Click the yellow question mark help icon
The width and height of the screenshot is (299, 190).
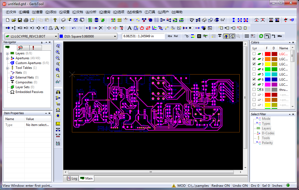pyautogui.click(x=55, y=20)
